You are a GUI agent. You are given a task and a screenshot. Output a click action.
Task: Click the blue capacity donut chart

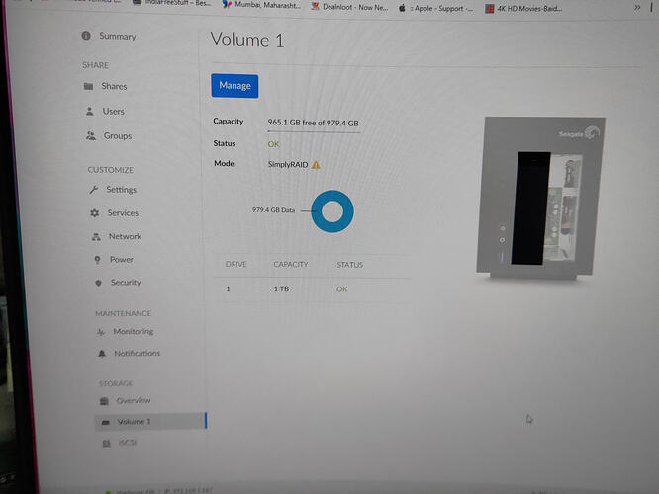[x=332, y=211]
